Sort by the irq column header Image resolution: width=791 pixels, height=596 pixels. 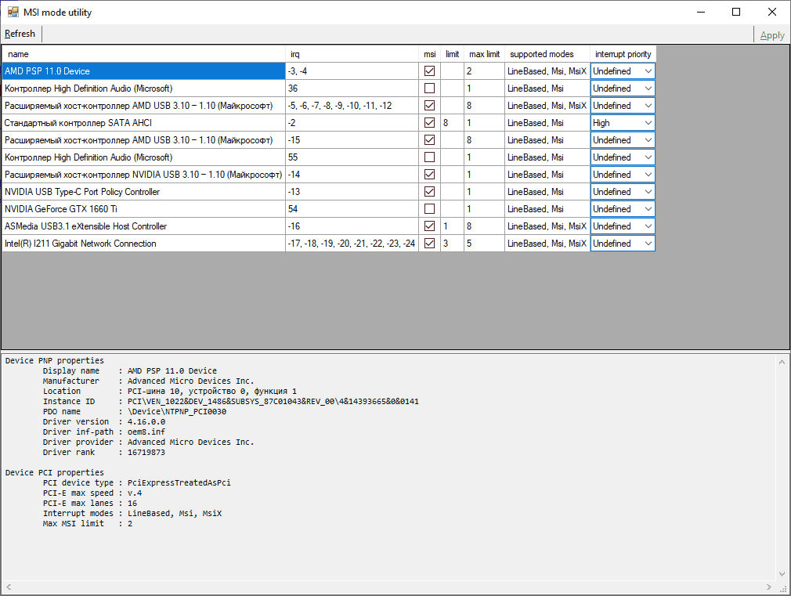352,54
